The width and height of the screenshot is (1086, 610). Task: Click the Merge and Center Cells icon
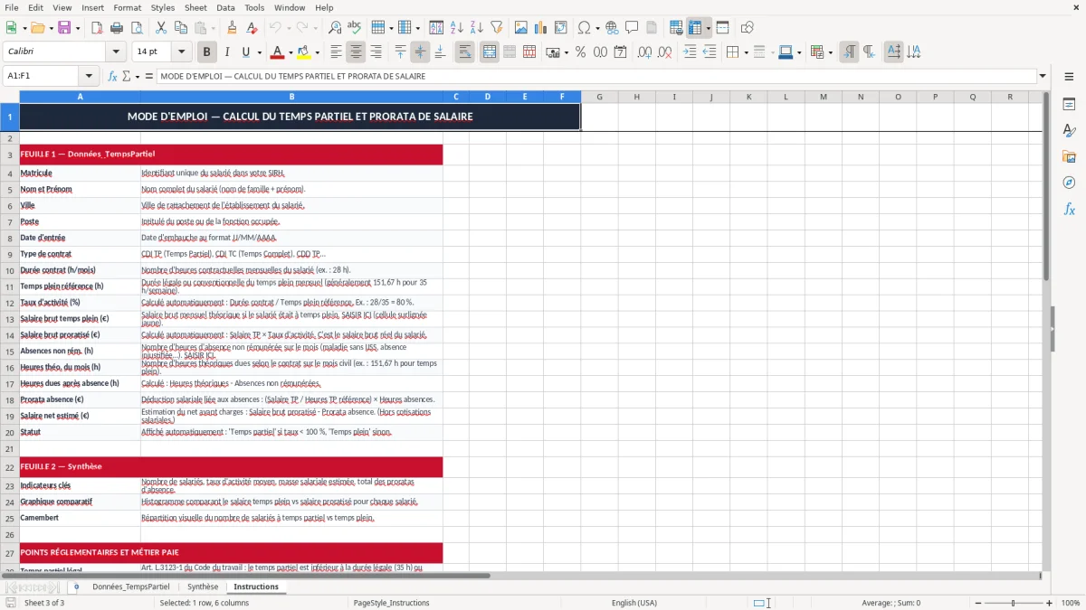[490, 52]
